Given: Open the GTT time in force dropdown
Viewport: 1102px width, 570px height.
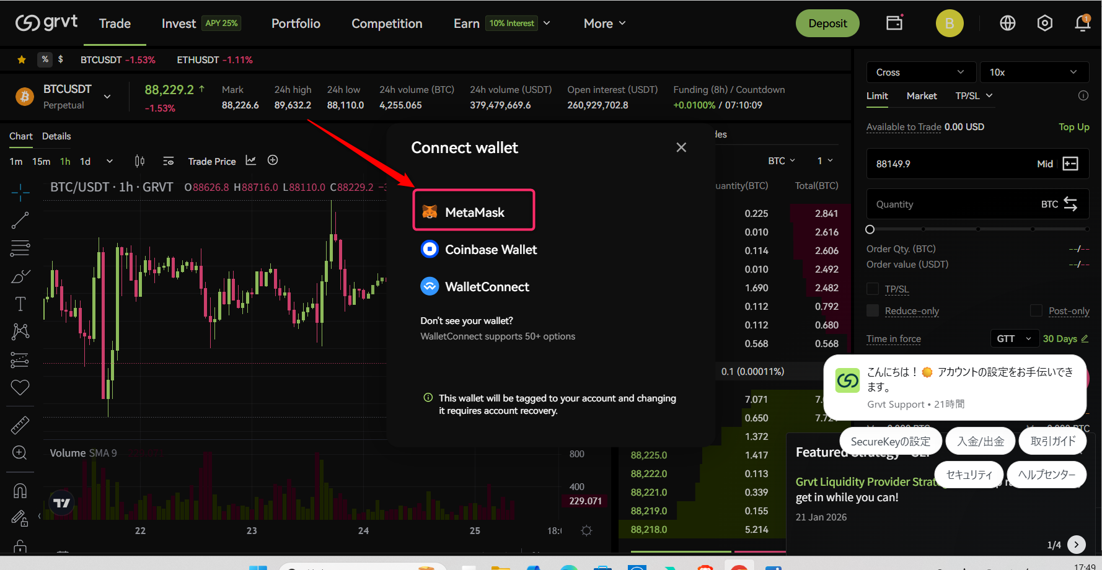Looking at the screenshot, I should (x=1014, y=338).
